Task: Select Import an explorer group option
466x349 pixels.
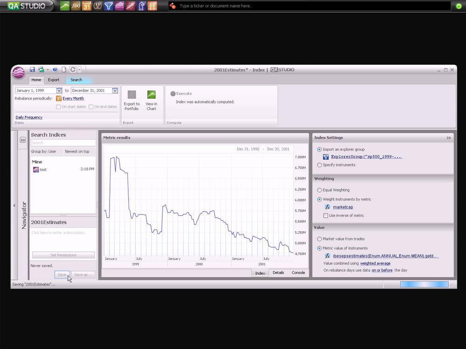Action: 319,149
